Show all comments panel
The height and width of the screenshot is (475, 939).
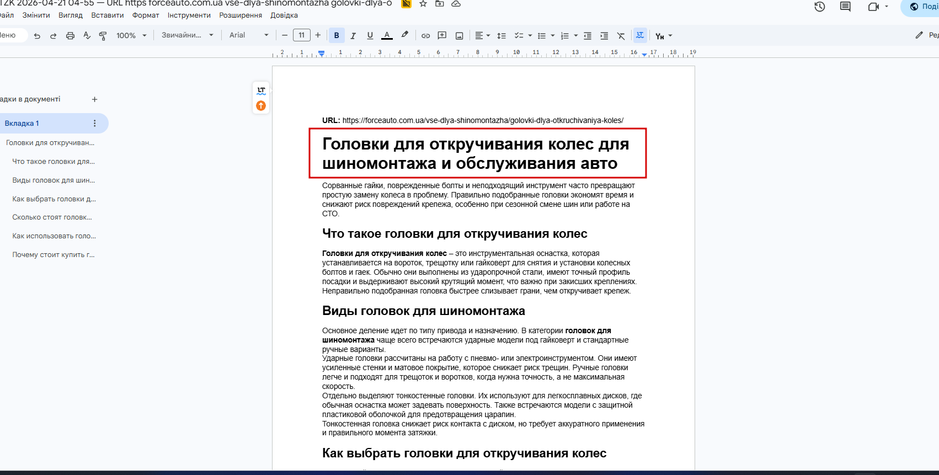[845, 7]
